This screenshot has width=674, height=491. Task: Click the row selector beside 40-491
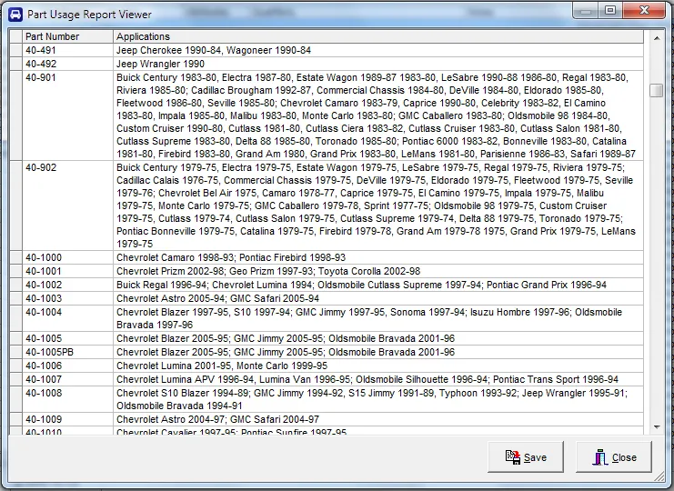[15, 50]
